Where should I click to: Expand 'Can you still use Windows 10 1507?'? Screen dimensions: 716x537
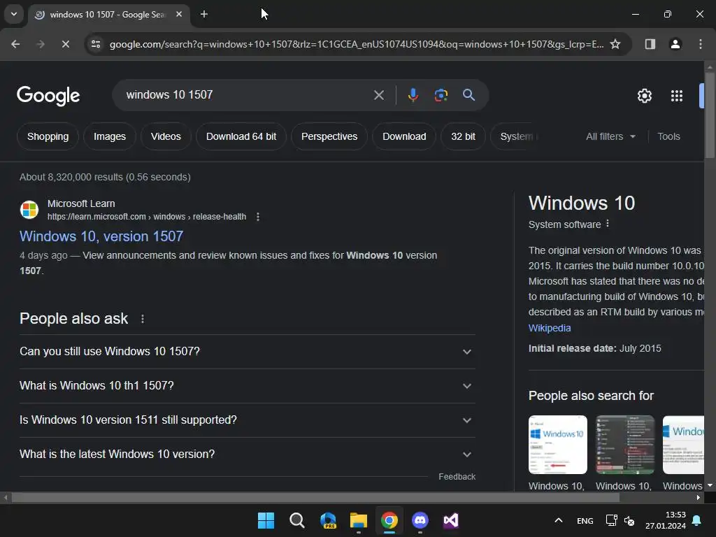pyautogui.click(x=247, y=352)
